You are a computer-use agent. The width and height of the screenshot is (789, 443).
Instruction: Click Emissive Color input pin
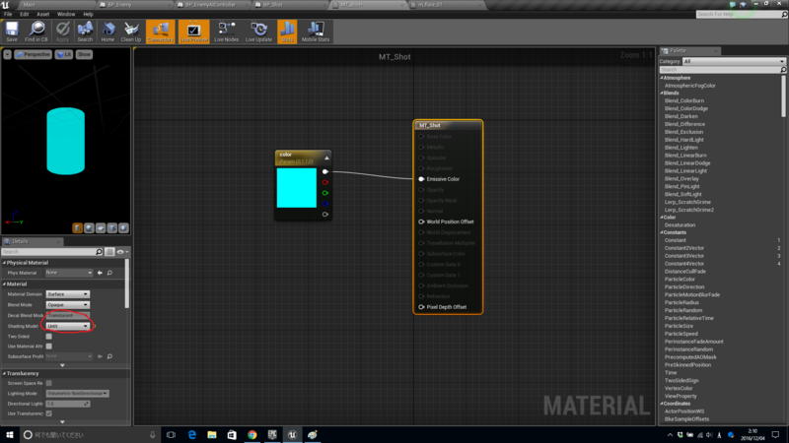(421, 179)
